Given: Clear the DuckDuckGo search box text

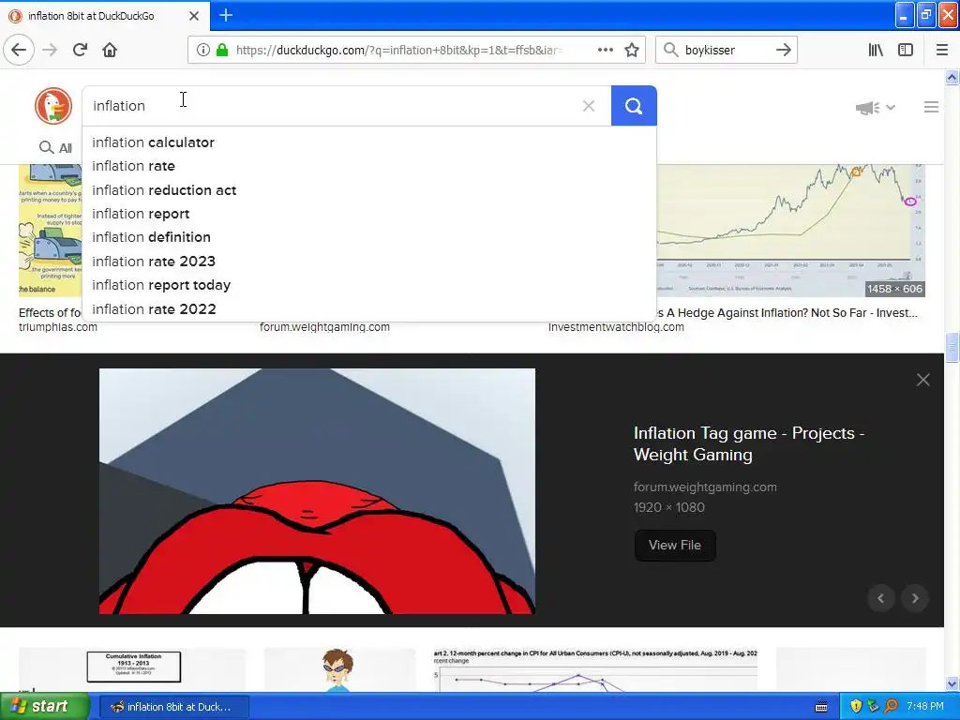Looking at the screenshot, I should tap(589, 106).
